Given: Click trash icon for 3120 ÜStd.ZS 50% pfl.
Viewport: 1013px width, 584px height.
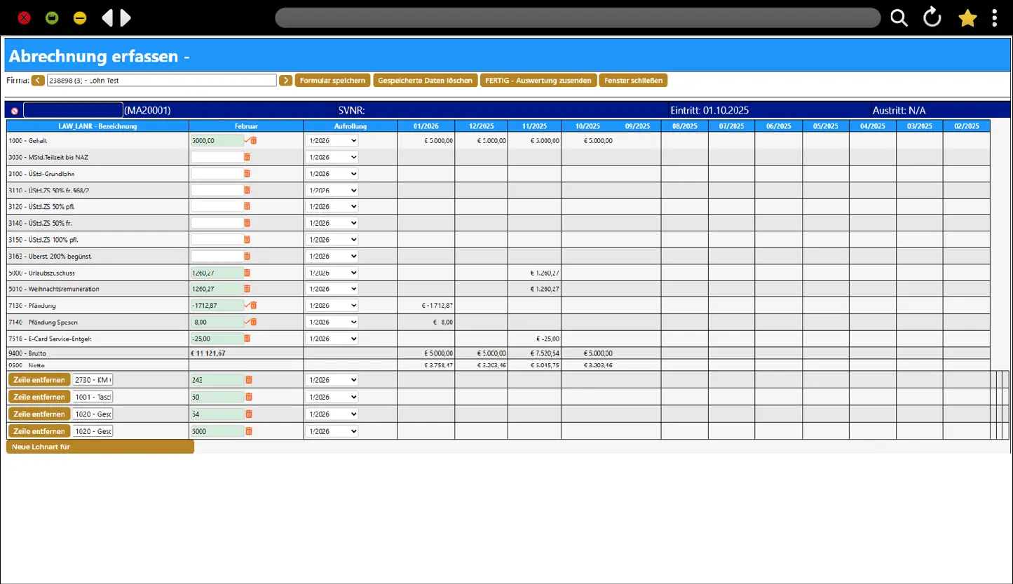Looking at the screenshot, I should tap(247, 206).
